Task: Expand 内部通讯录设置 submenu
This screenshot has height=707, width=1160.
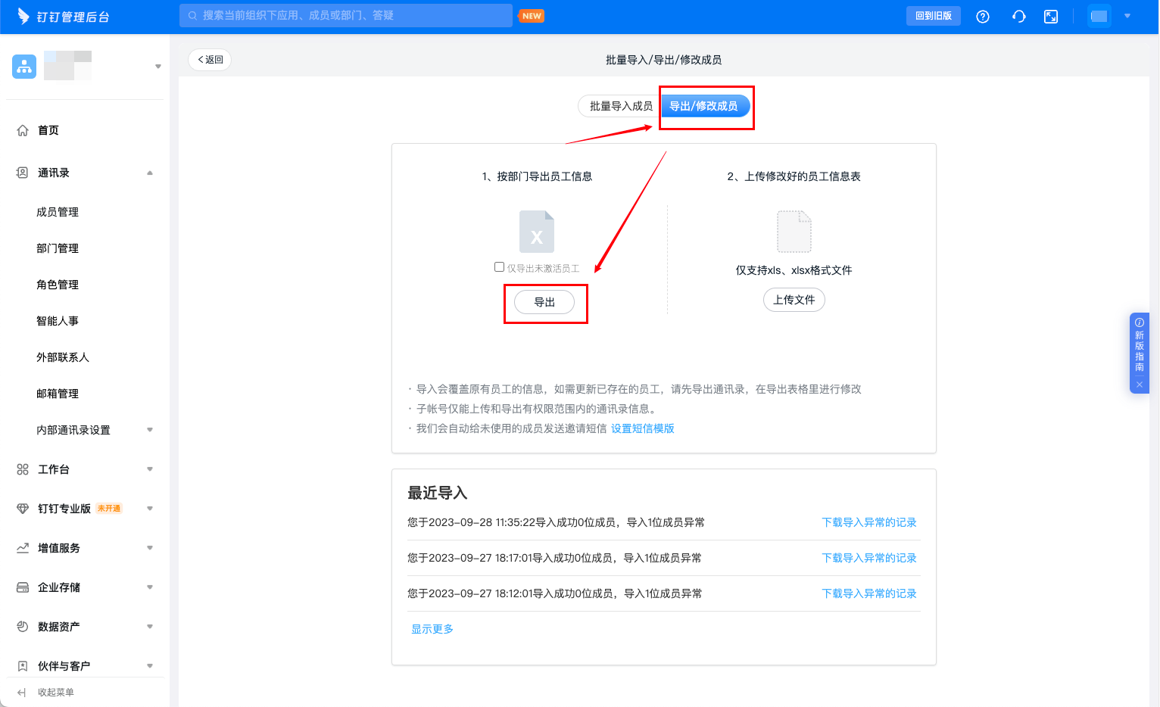Action: [x=150, y=430]
